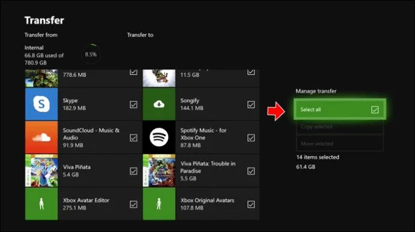This screenshot has width=415, height=232.
Task: Click the 14 items selected text
Action: click(318, 157)
